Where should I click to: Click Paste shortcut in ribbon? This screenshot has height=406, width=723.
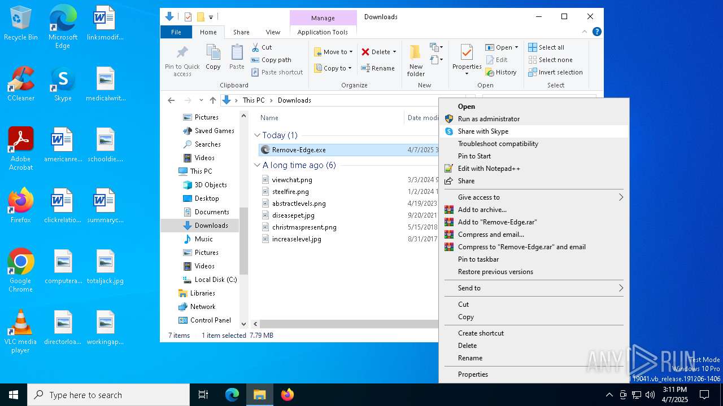pos(277,72)
